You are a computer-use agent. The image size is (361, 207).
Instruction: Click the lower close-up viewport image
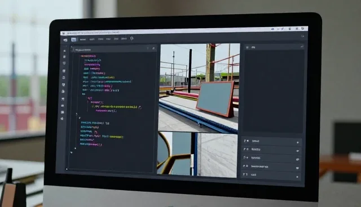pos(197,155)
